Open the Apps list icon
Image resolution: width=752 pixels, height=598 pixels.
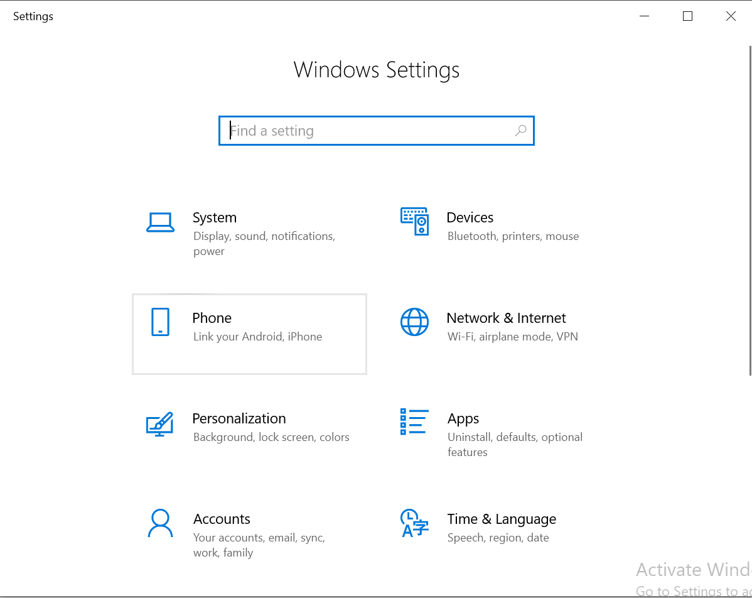[414, 422]
